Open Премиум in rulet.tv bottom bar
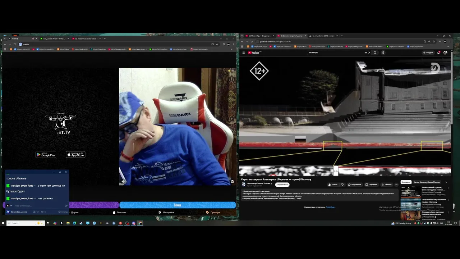 click(213, 212)
